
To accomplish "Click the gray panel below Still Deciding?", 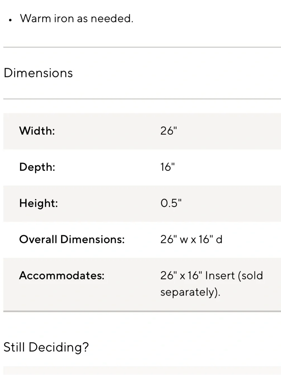I will [x=142, y=370].
